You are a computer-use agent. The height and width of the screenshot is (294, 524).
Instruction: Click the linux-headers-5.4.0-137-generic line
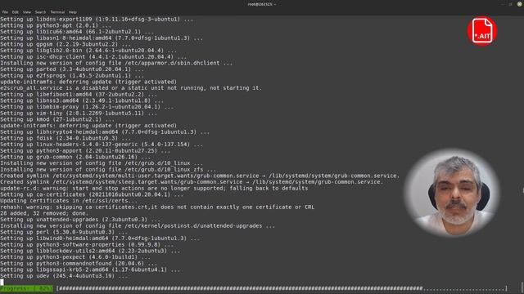coord(102,145)
